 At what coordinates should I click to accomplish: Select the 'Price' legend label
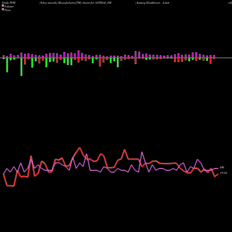click(x=7, y=10)
